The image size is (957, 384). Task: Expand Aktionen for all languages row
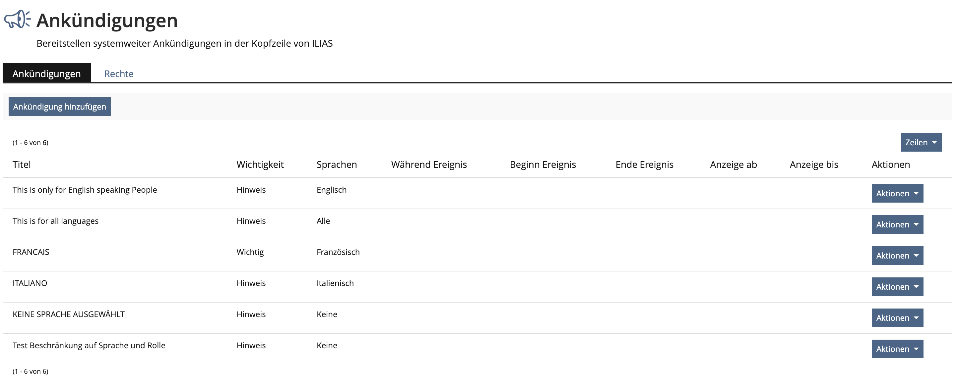coord(897,224)
